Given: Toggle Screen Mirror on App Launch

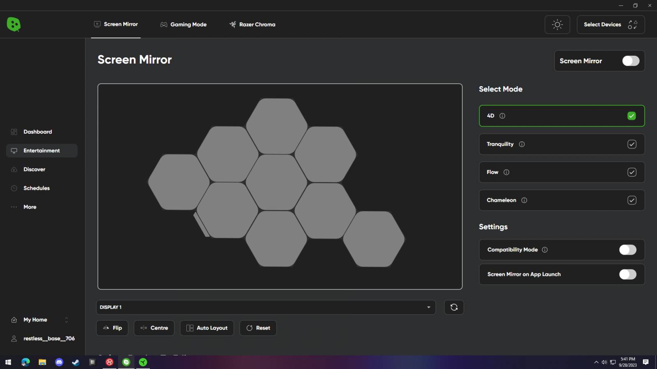Looking at the screenshot, I should [x=627, y=274].
